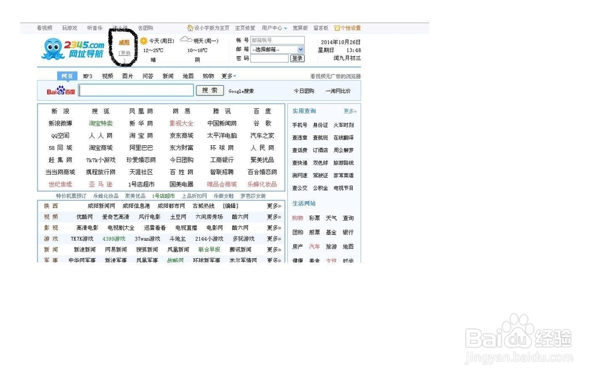Click the Baidu logo beside the search box
The height and width of the screenshot is (378, 606).
tap(61, 91)
